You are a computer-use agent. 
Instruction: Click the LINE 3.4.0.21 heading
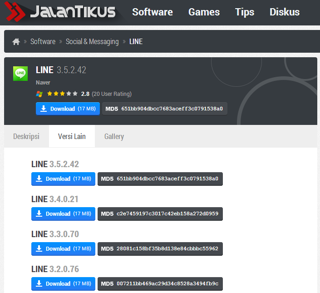[54, 199]
